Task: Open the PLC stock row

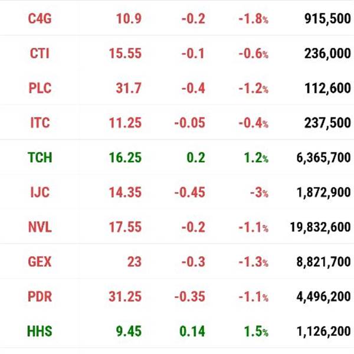Action: (x=177, y=88)
